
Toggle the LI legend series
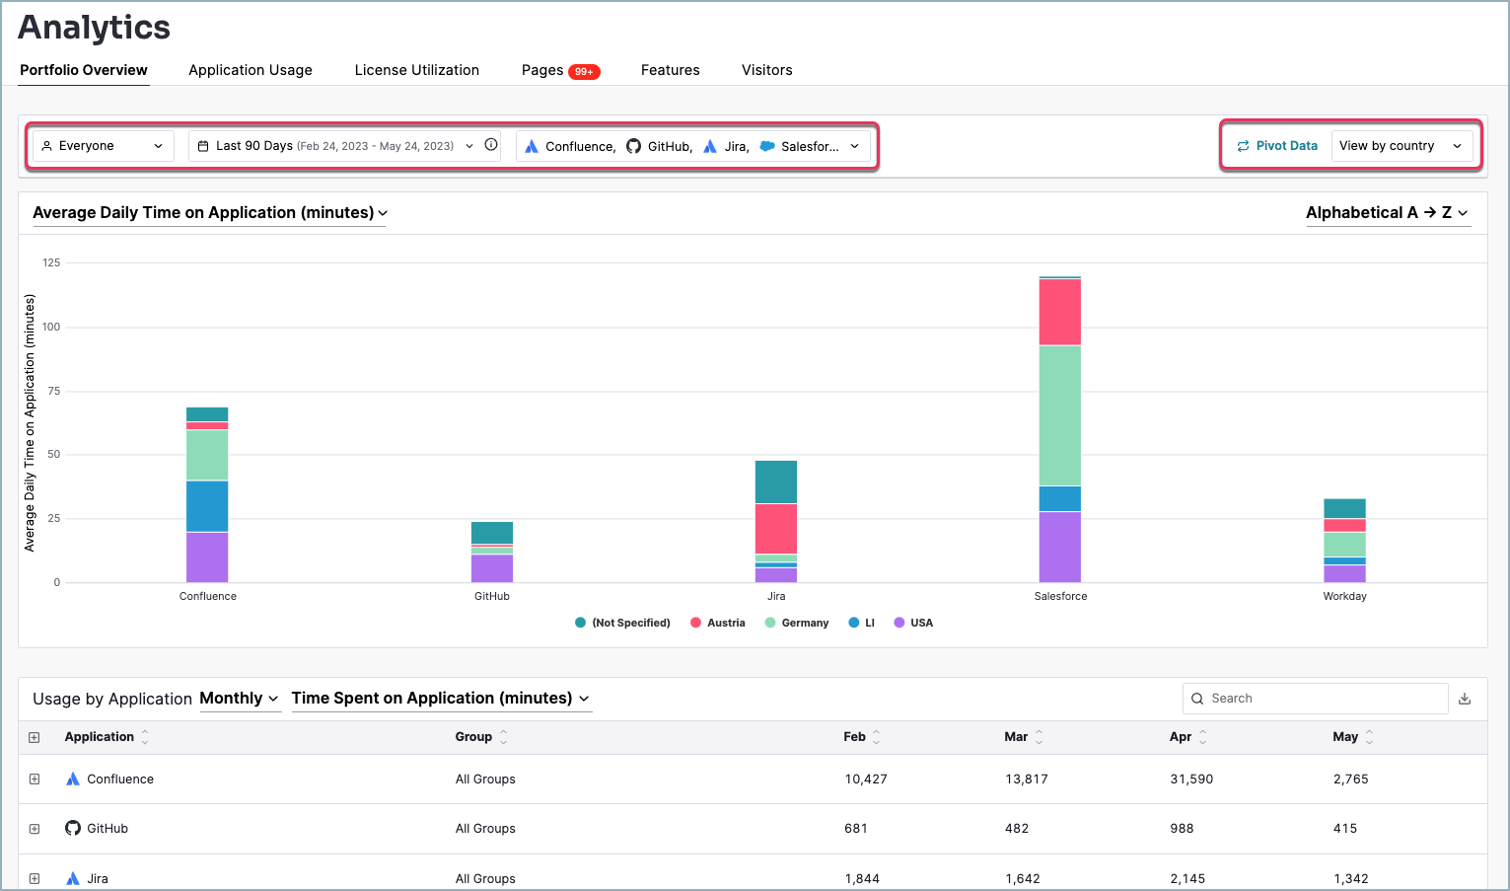pyautogui.click(x=862, y=623)
